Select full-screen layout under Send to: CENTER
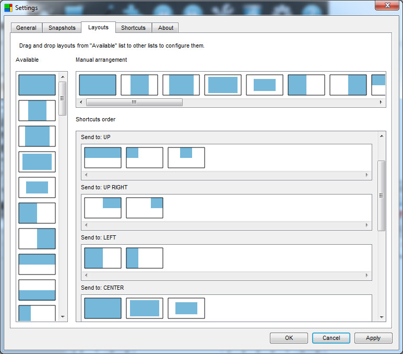Image resolution: width=403 pixels, height=354 pixels. point(103,308)
